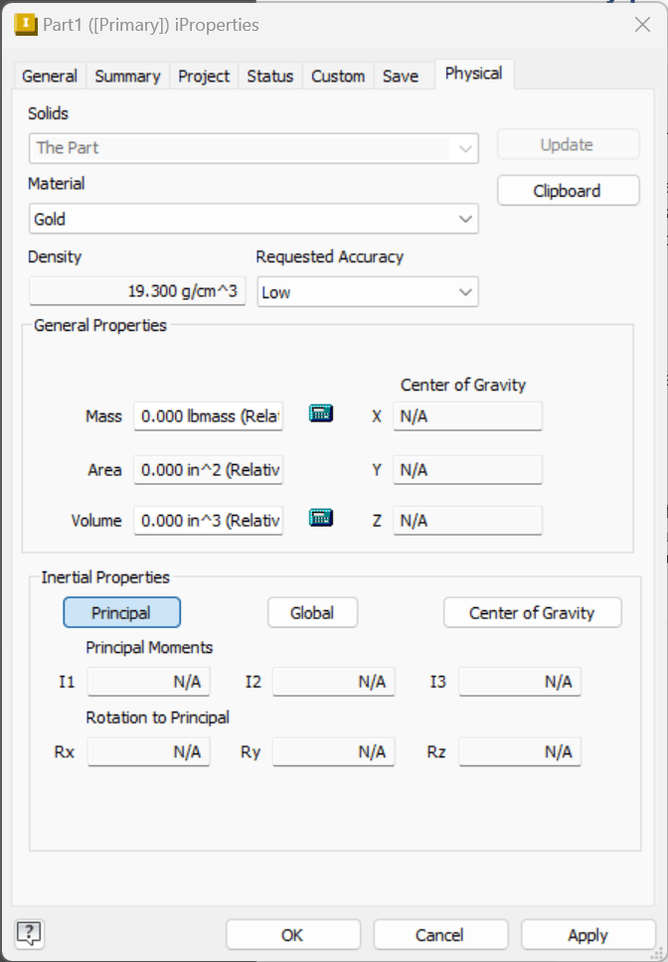668x962 pixels.
Task: Switch to the General tab
Action: [x=50, y=76]
